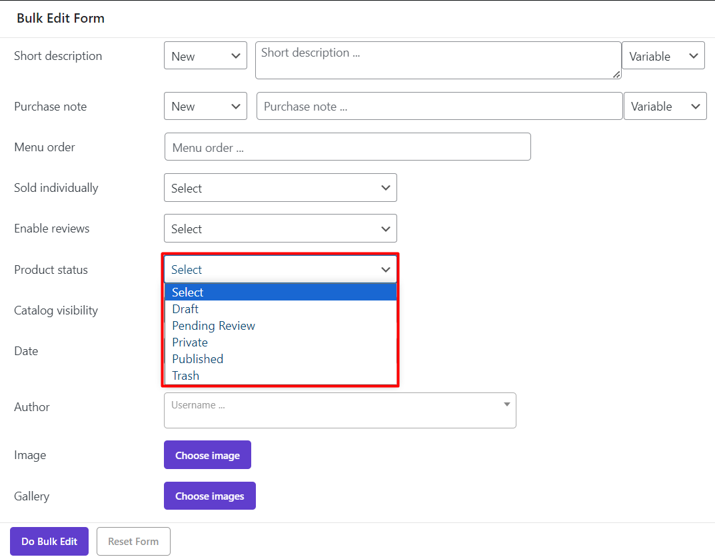Expand the Enable reviews select box
The image size is (715, 559).
pyautogui.click(x=280, y=229)
